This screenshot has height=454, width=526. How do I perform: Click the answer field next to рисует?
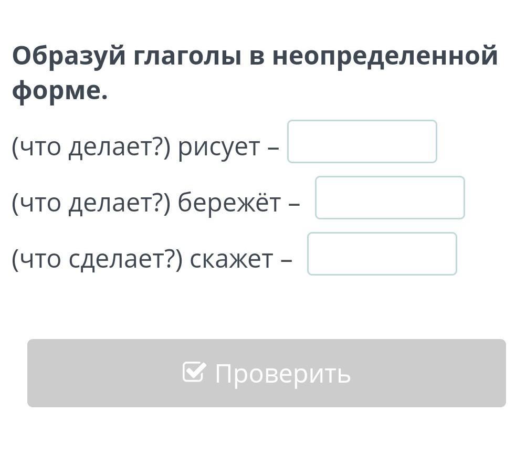[x=362, y=142]
